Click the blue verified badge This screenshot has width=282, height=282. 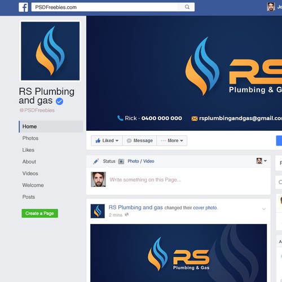tap(59, 102)
